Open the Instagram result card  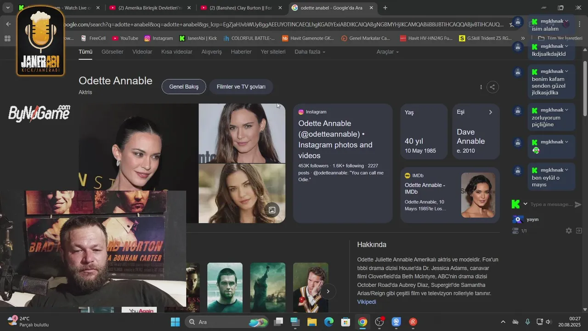[x=343, y=163]
